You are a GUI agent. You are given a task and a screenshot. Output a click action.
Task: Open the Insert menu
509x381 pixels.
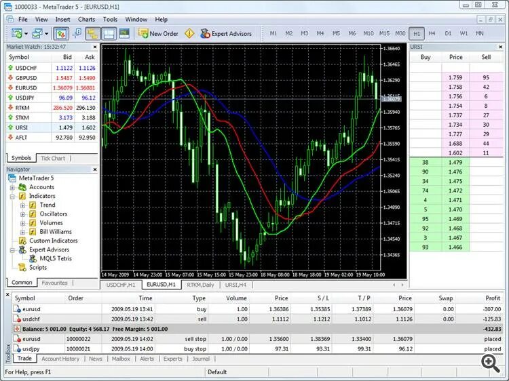coord(62,20)
